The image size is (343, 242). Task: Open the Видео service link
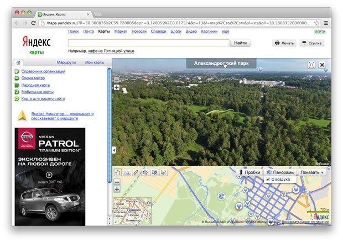point(191,31)
